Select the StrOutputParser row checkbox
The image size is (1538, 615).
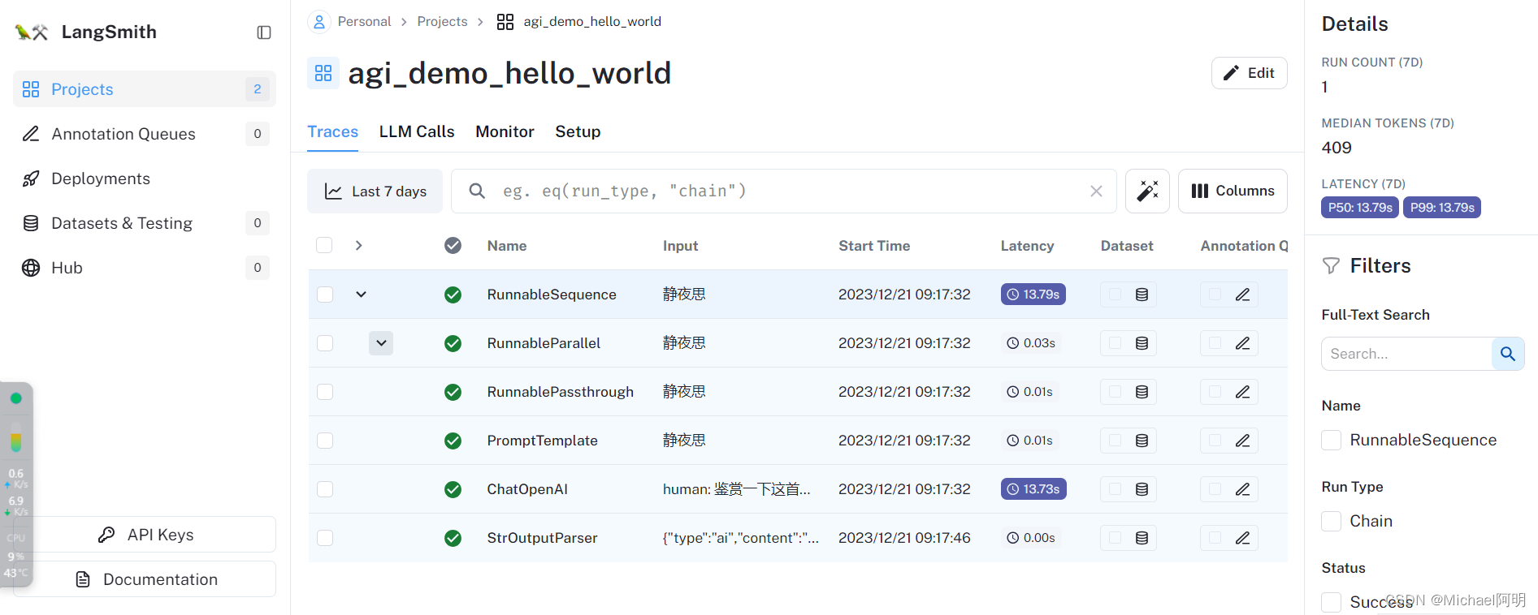click(325, 538)
